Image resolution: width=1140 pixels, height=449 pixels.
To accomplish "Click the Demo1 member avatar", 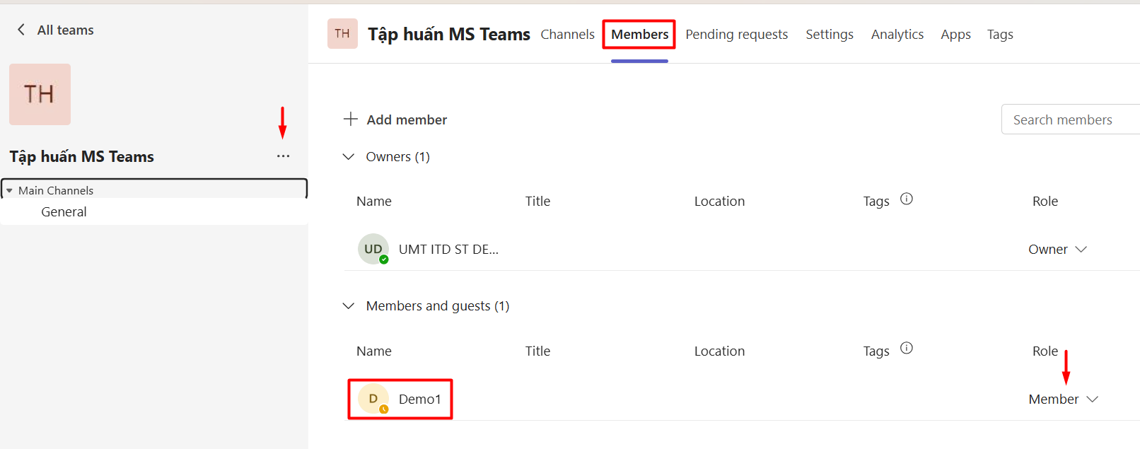I will [373, 399].
